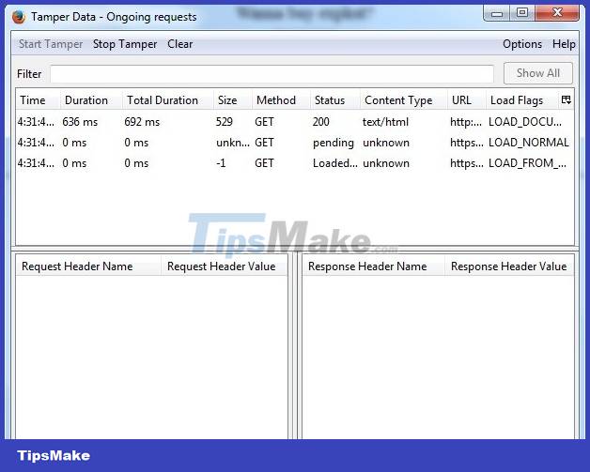The height and width of the screenshot is (472, 590).
Task: Click the 692 ms total duration cell
Action: pyautogui.click(x=142, y=122)
